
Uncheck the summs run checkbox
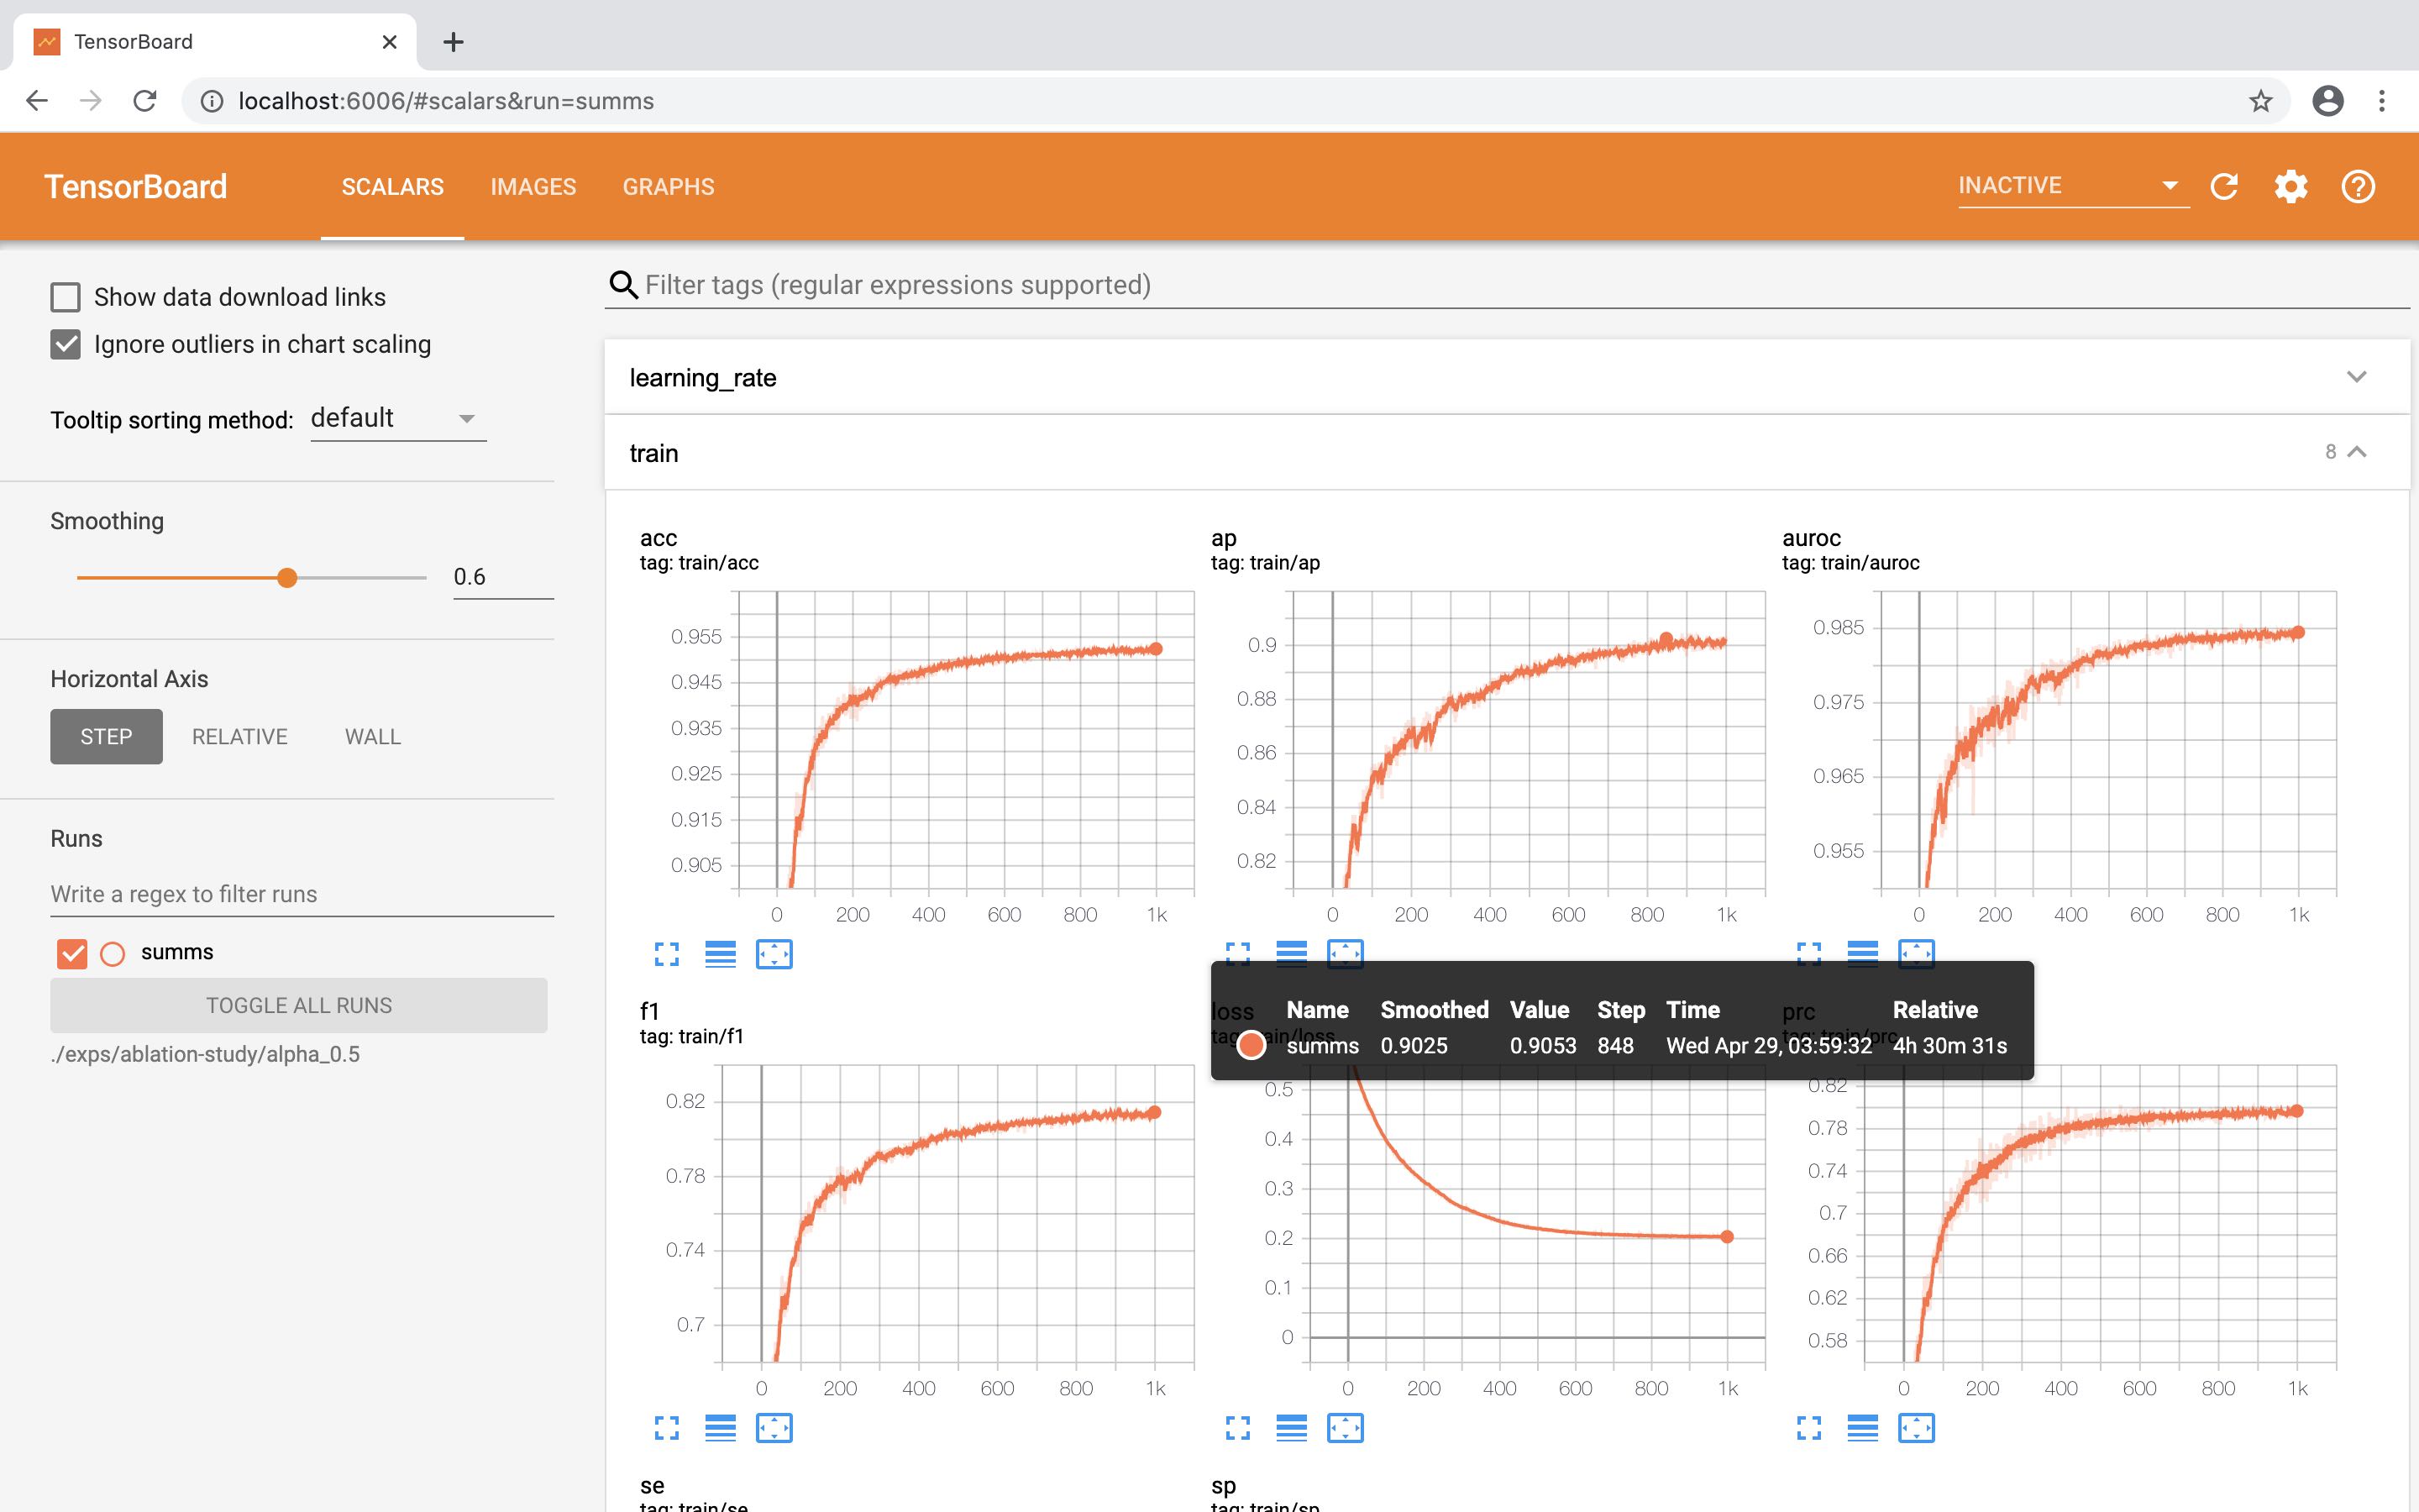click(72, 953)
